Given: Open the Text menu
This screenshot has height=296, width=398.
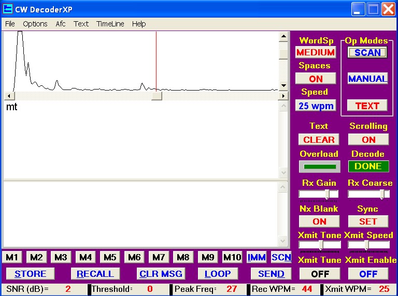Looking at the screenshot, I should [81, 24].
